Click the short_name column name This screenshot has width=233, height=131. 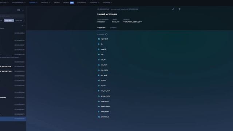pos(105,107)
